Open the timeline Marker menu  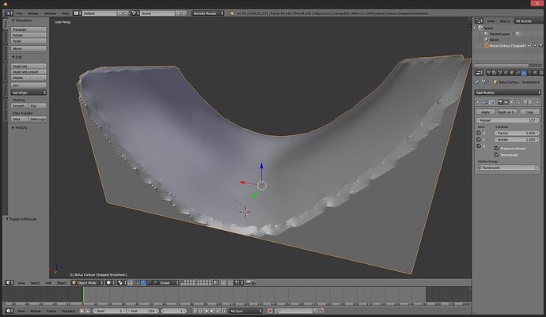36,311
